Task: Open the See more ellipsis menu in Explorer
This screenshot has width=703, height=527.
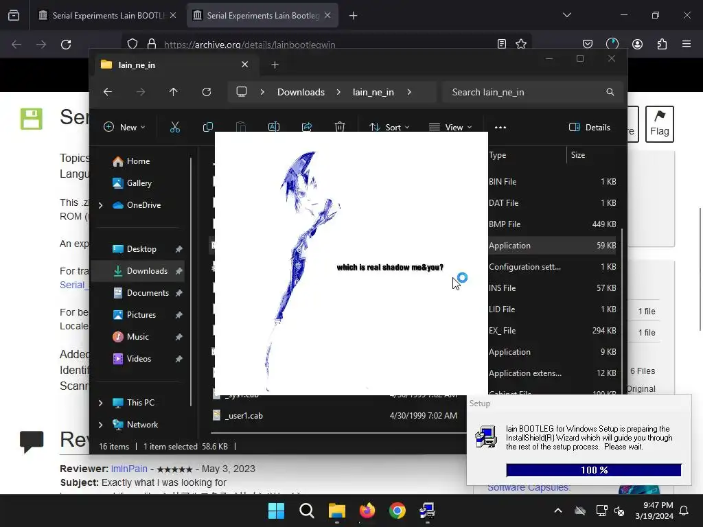Action: coord(500,127)
